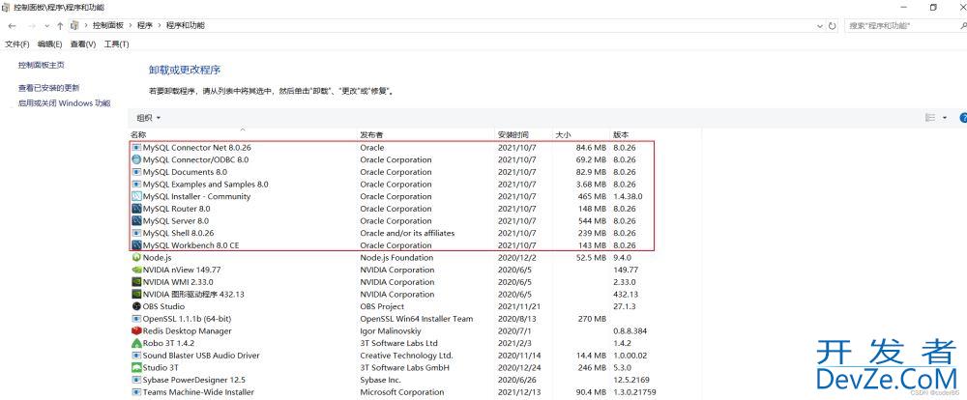
Task: Open the 工具(T) menu
Action: [117, 44]
